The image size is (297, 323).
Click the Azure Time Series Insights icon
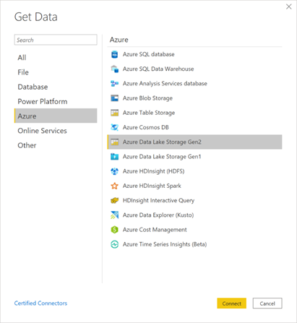(114, 244)
